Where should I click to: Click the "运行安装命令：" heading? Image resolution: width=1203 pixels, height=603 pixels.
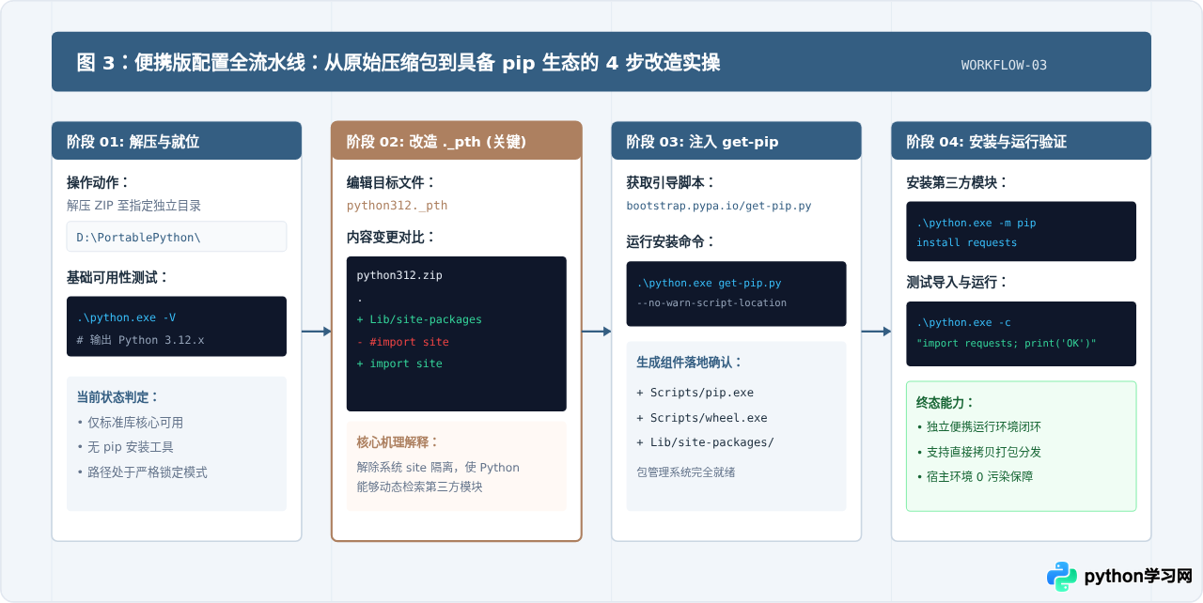(672, 241)
